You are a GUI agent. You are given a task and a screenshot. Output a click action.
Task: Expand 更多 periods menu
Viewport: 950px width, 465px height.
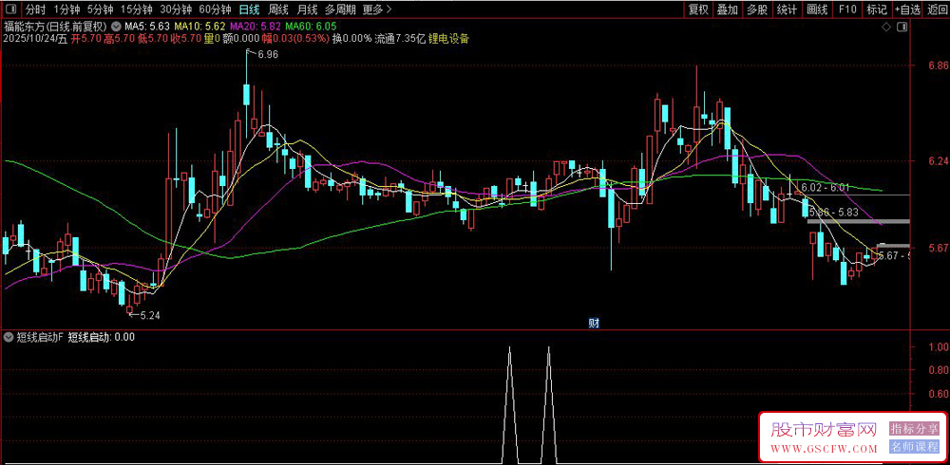(377, 9)
